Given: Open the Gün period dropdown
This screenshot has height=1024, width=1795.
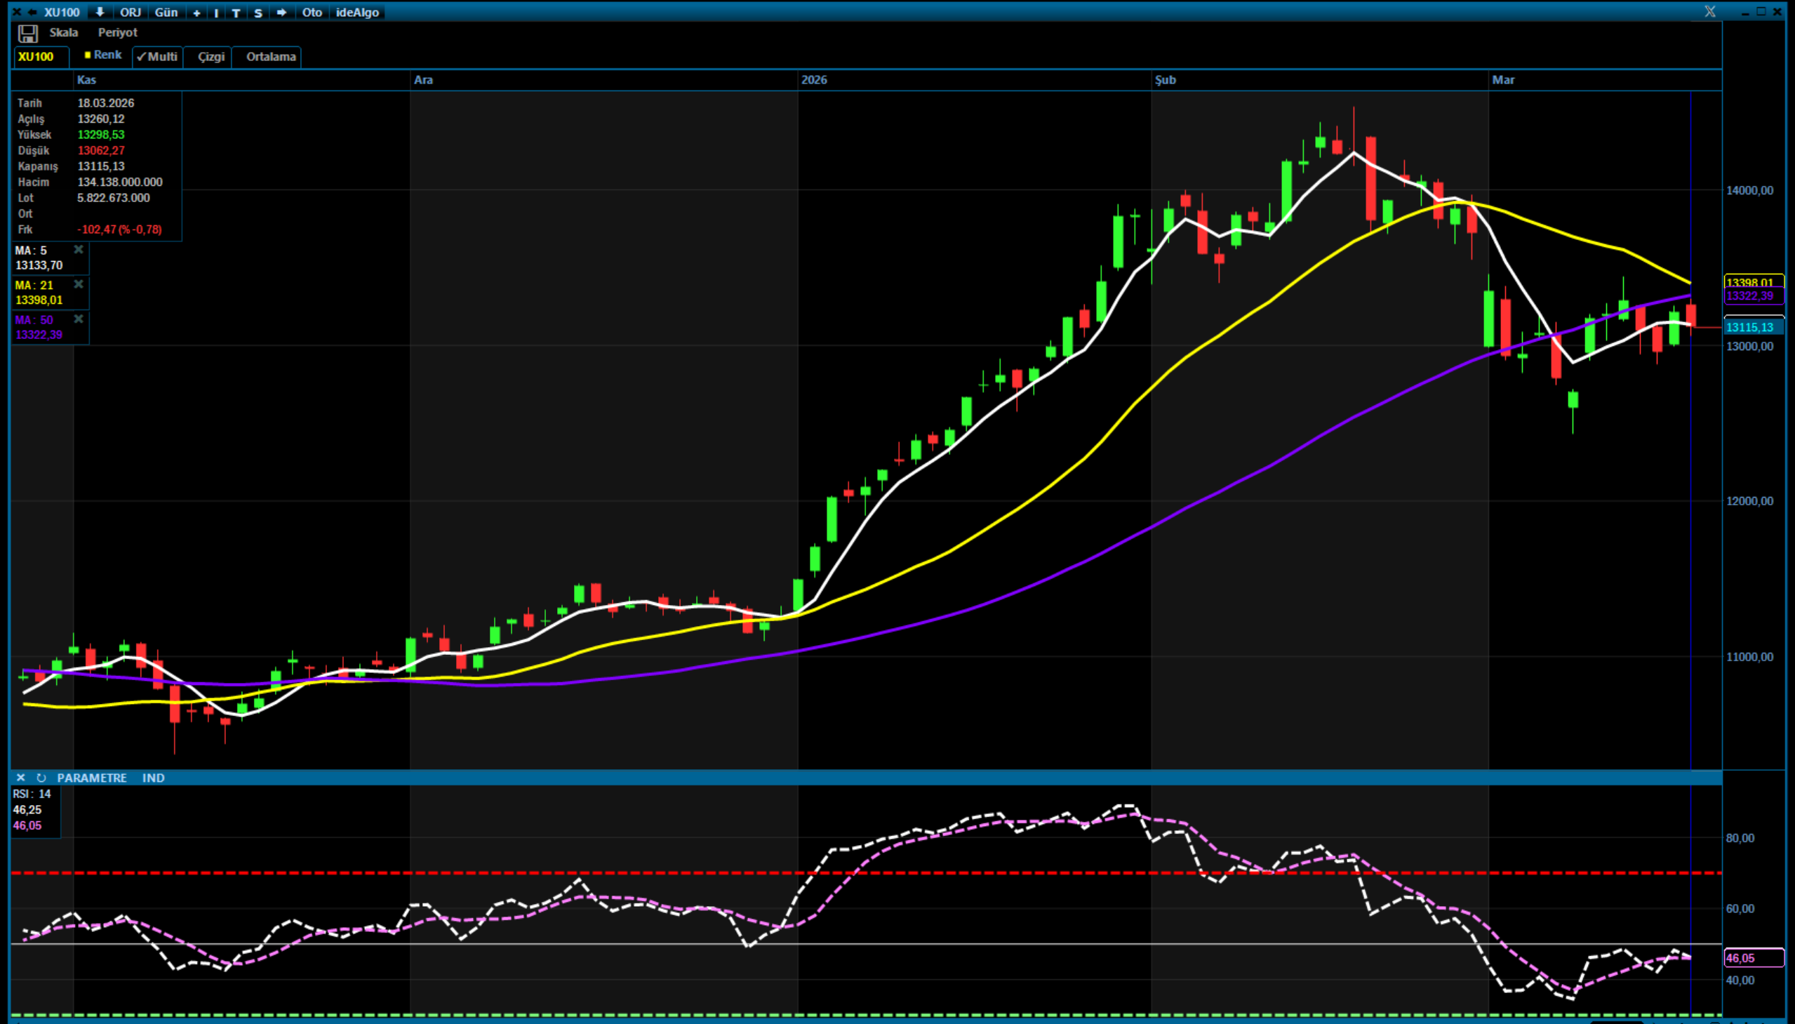Looking at the screenshot, I should (x=166, y=12).
